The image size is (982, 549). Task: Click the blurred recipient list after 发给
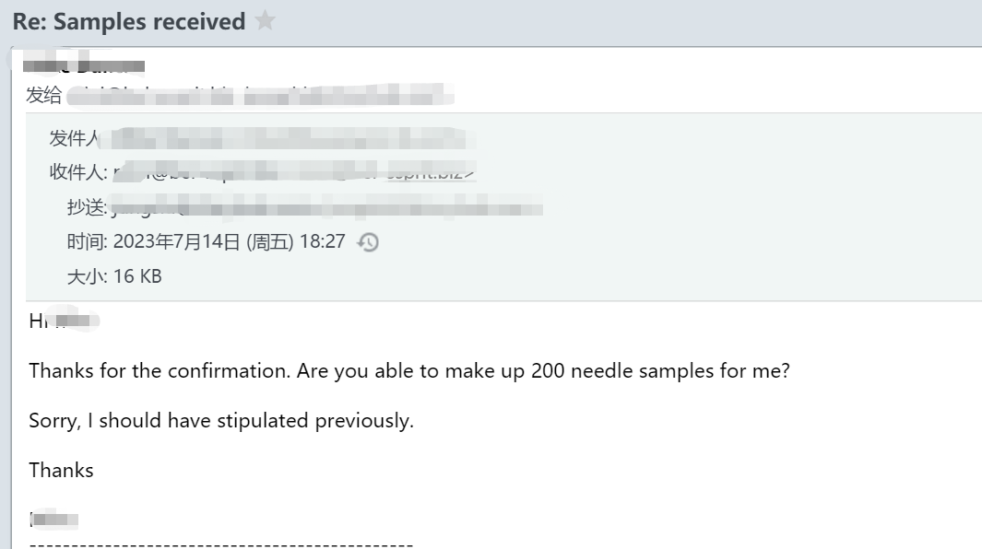[x=259, y=96]
